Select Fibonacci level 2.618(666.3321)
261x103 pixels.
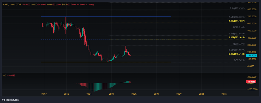pos(236,17)
